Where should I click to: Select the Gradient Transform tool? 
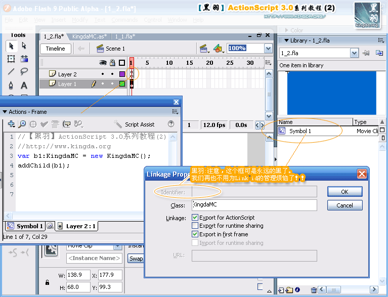24,59
